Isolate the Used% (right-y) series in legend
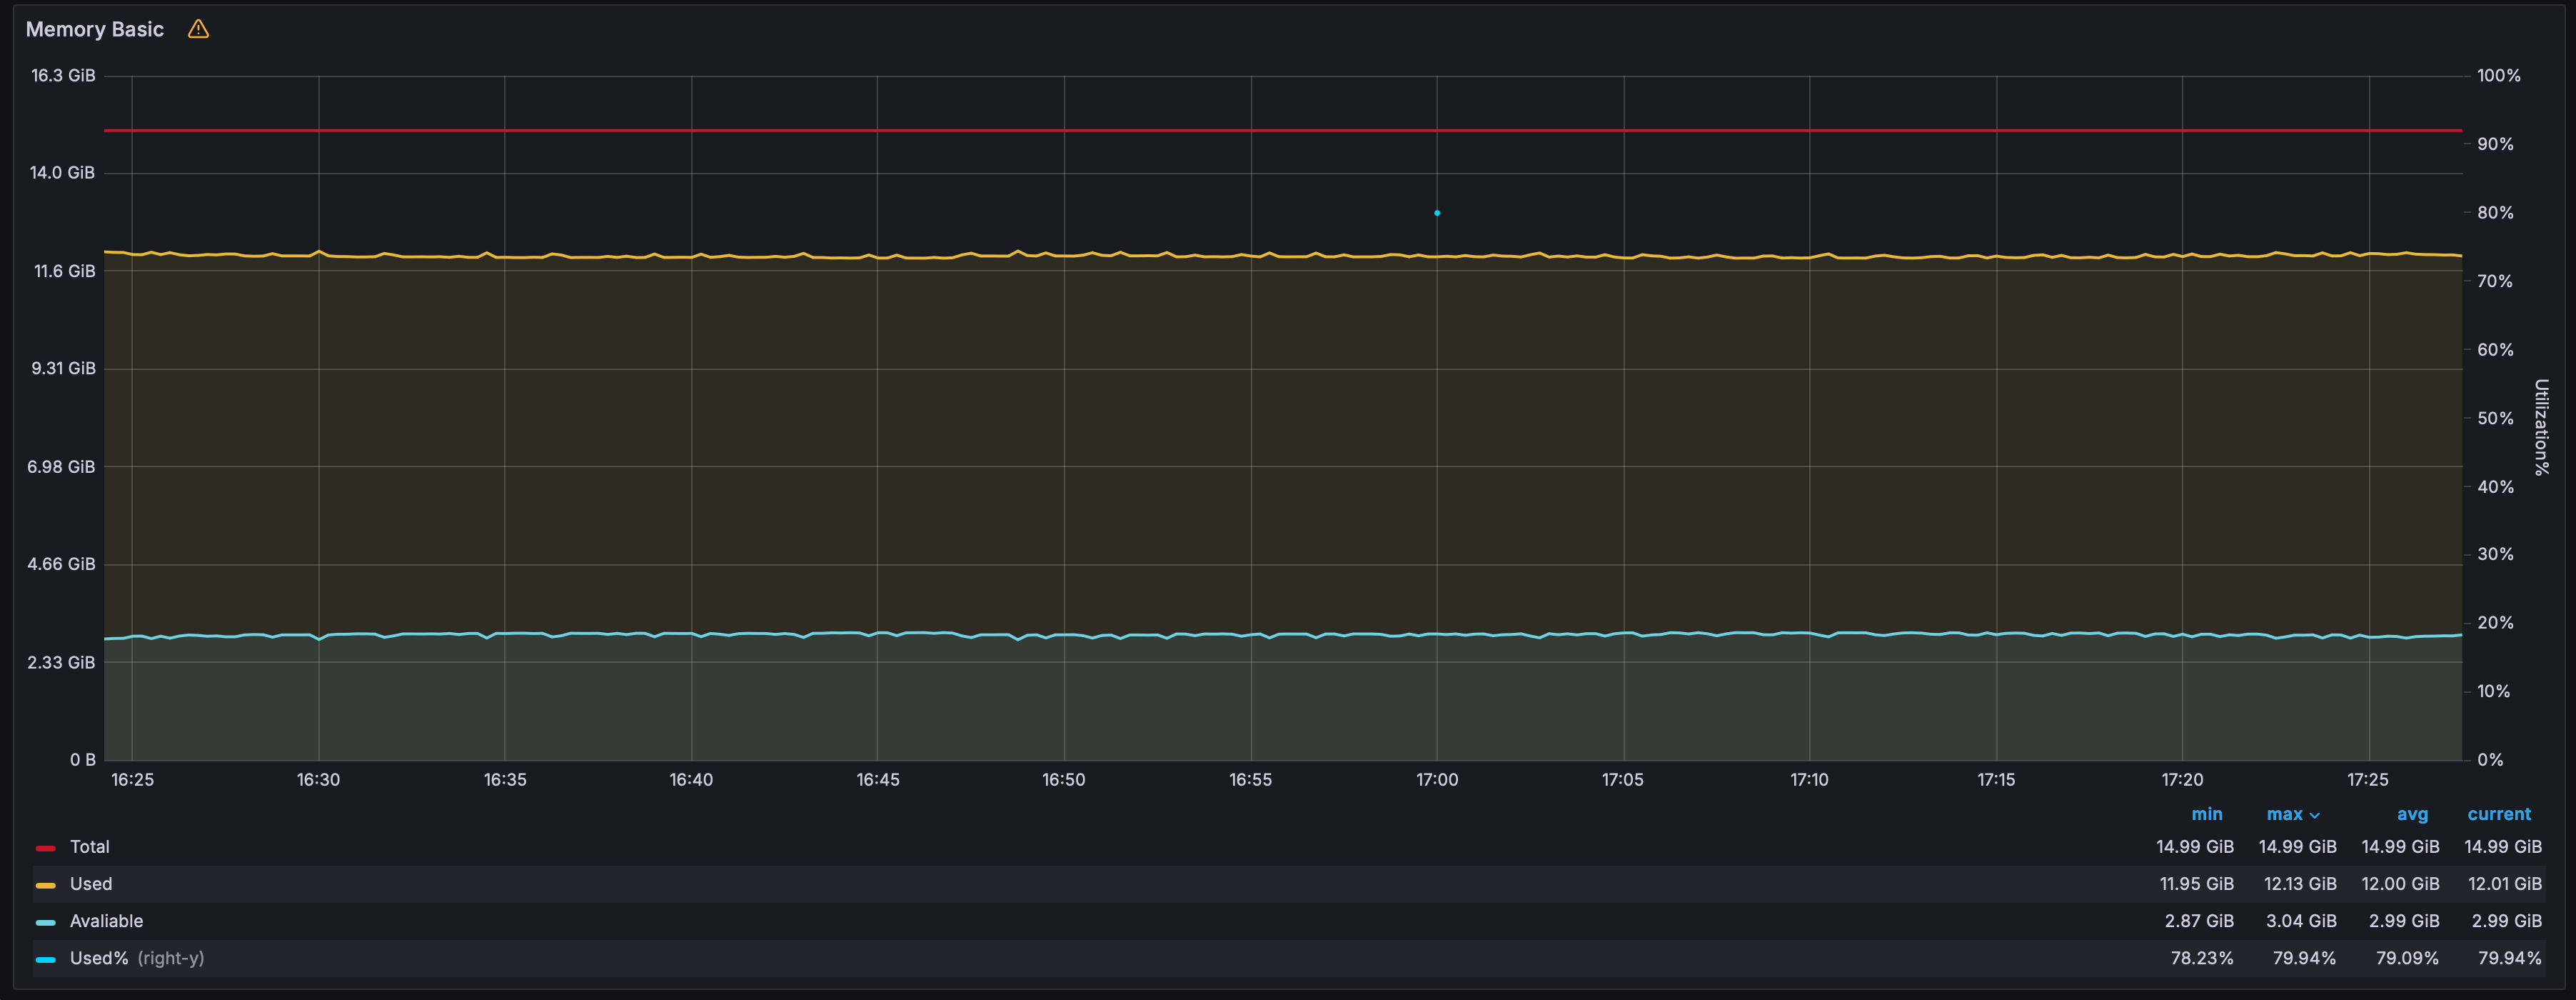Image resolution: width=2576 pixels, height=1000 pixels. (x=137, y=958)
